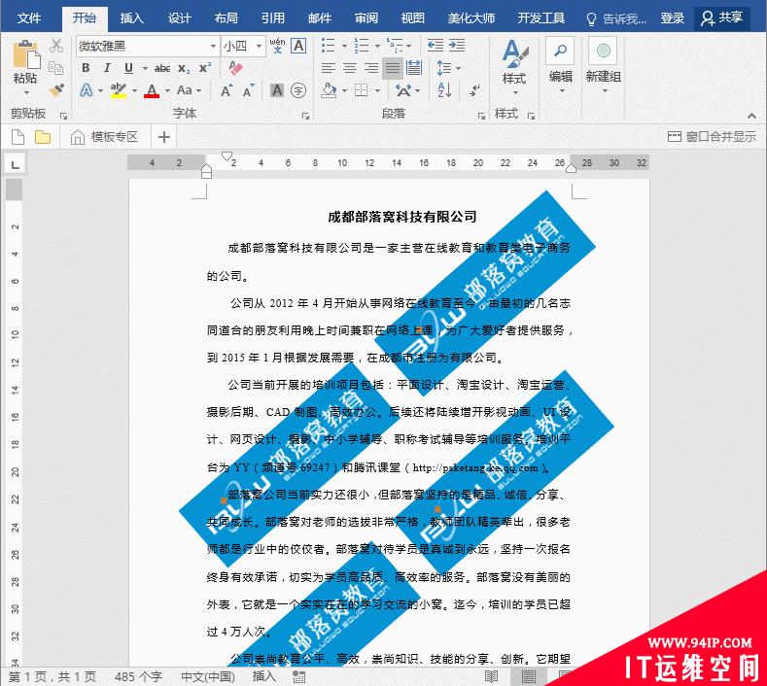The image size is (767, 686).
Task: Apply character shading A icon
Action: click(x=277, y=90)
